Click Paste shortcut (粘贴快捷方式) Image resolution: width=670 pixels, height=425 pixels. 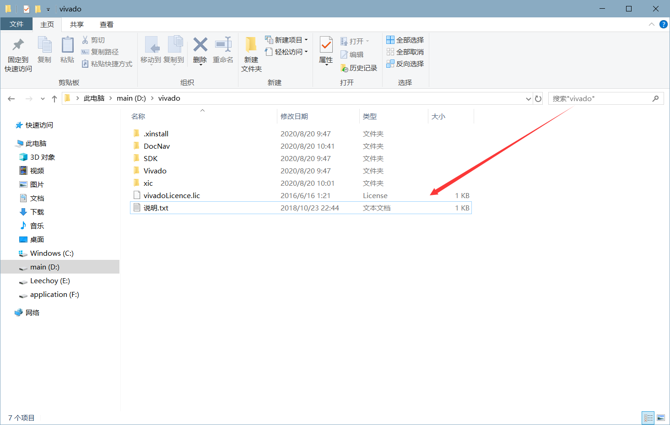[107, 64]
